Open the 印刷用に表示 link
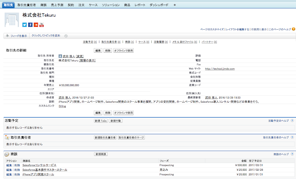Image resolution: width=296 pixels, height=180 pixels. tap(259, 29)
